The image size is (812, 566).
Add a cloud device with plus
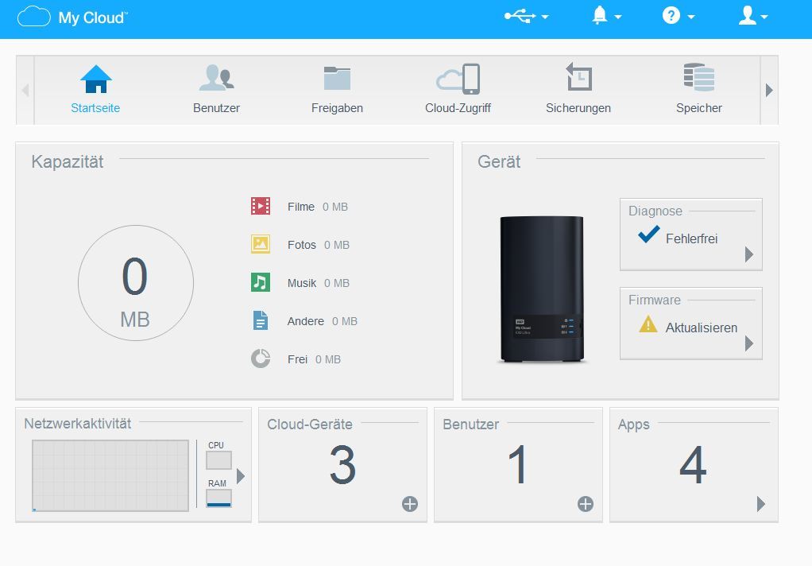[410, 504]
